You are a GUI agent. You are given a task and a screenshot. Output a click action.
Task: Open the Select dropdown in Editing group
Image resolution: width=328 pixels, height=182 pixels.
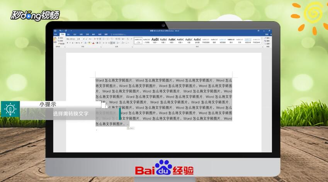point(267,44)
